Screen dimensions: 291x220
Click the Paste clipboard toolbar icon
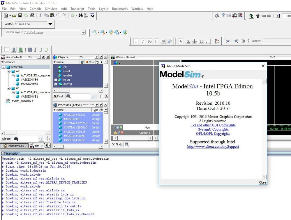[x=52, y=15]
